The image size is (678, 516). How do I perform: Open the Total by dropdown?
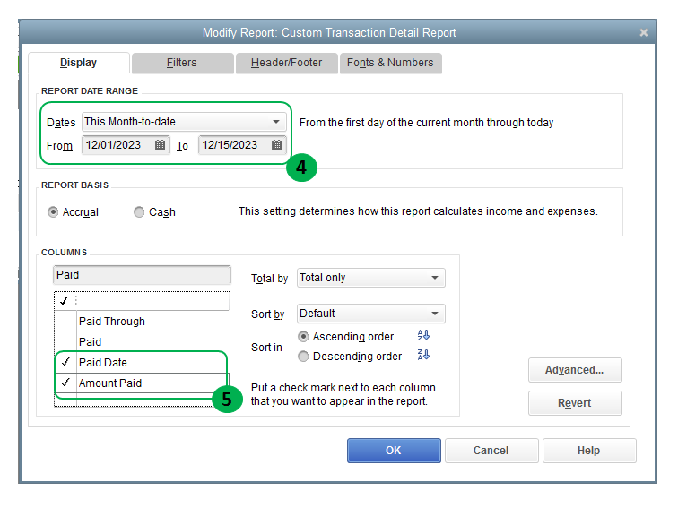tap(371, 278)
